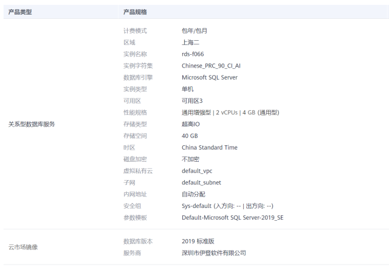The image size is (389, 267).
Task: Click the region value 上海二
Action: [x=190, y=43]
